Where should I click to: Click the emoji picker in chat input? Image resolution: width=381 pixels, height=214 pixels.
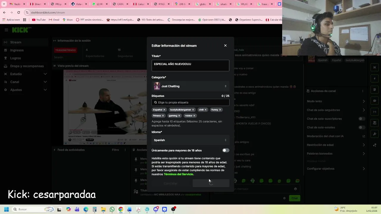click(x=295, y=189)
